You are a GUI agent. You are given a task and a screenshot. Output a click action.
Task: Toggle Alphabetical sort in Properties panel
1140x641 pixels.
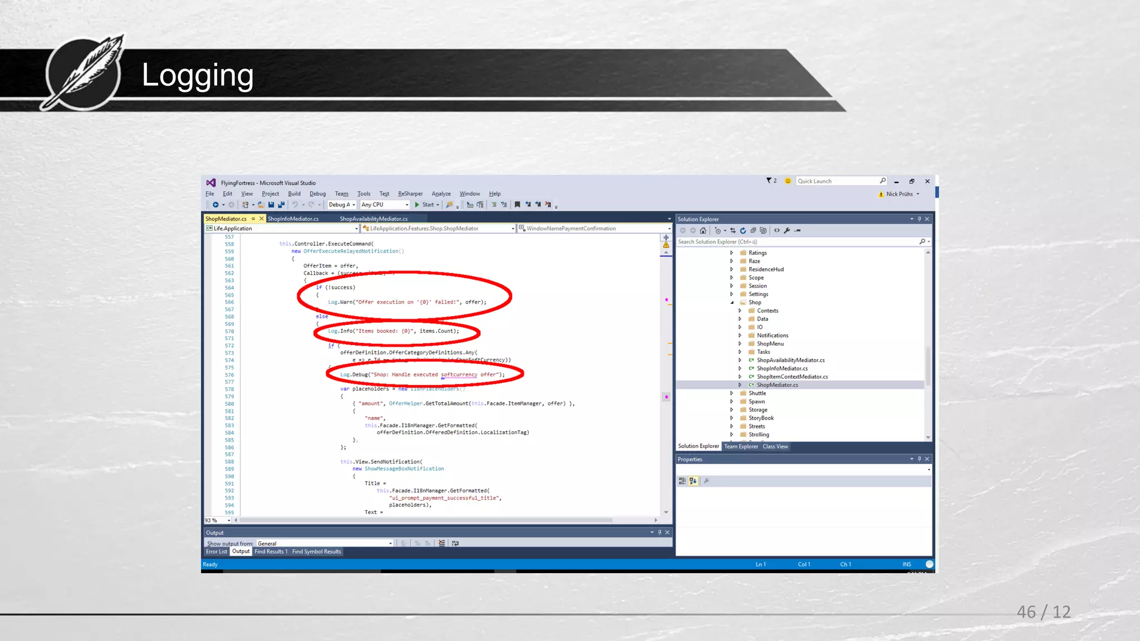693,481
